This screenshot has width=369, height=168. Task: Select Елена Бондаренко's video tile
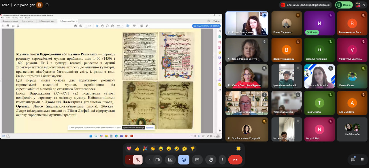(x=247, y=23)
